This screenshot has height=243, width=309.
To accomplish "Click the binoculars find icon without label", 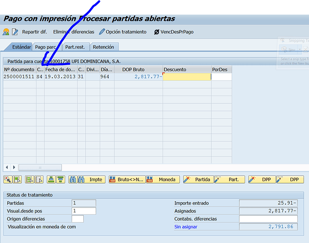I will [73, 179].
